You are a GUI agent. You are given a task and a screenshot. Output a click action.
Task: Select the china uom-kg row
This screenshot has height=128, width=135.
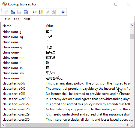[x=65, y=37]
